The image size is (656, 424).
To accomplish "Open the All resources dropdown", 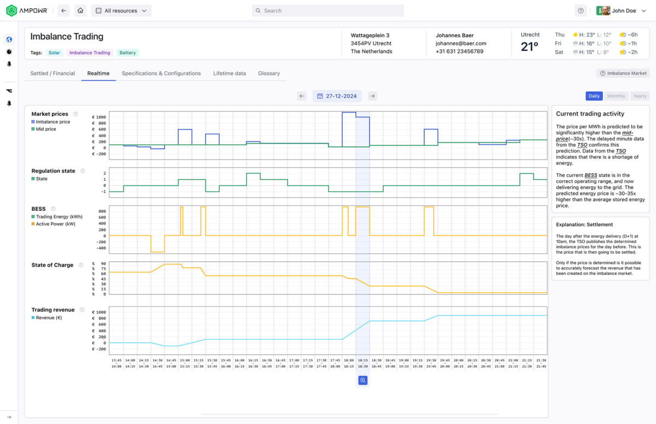I will tap(121, 10).
